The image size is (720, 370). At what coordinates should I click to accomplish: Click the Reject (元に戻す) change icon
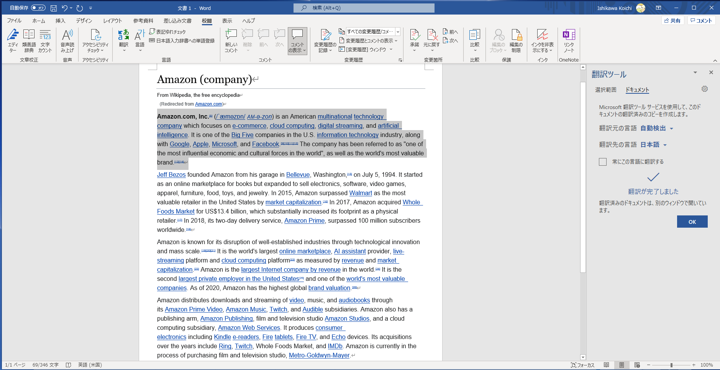431,41
